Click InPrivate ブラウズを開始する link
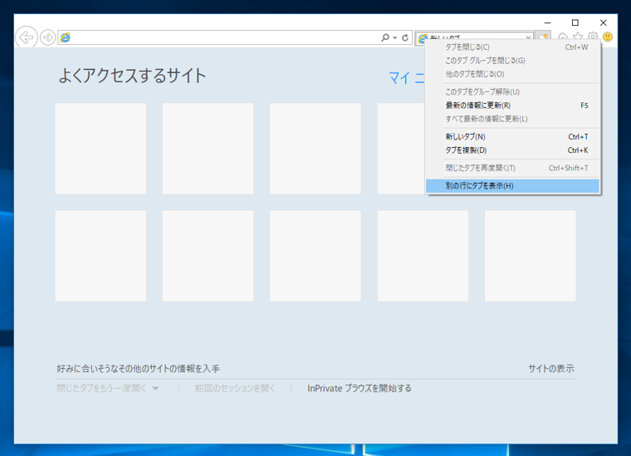 point(360,389)
